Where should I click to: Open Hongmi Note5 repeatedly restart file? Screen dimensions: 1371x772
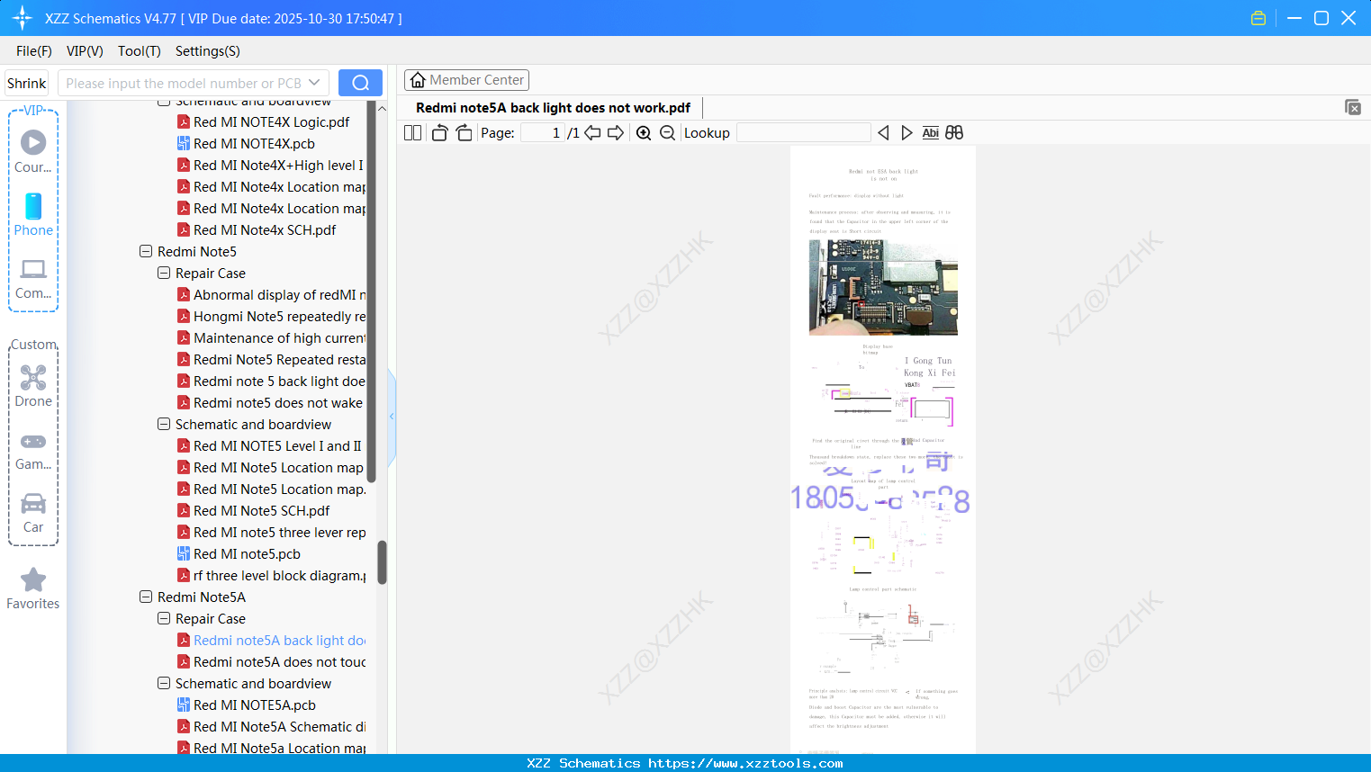(271, 317)
